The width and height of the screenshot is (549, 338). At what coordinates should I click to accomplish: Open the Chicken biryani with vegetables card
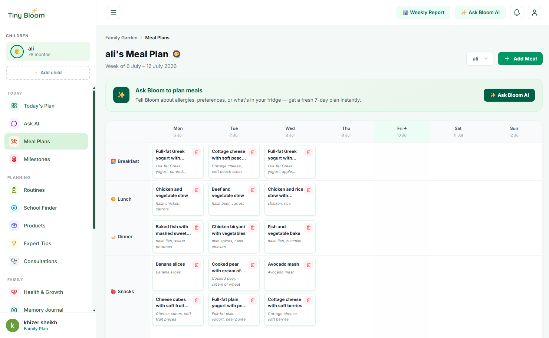234,237
